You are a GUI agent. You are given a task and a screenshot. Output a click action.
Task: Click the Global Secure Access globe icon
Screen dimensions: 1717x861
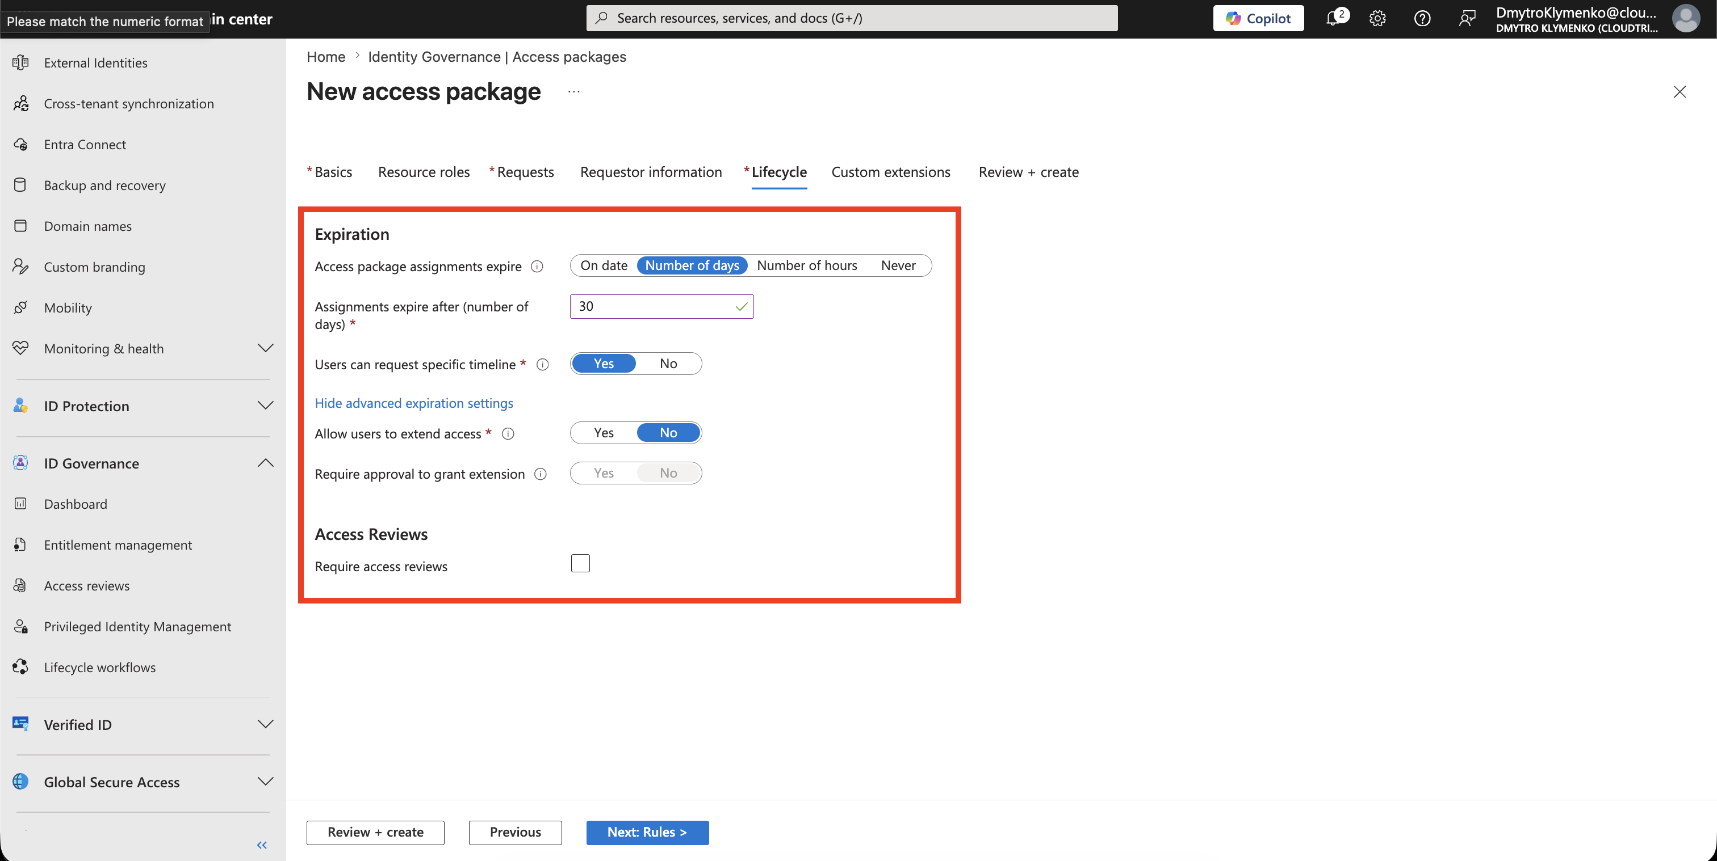[20, 782]
